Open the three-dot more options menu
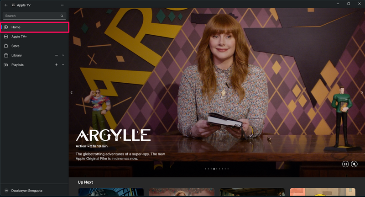This screenshot has width=365, height=197. 62,5
